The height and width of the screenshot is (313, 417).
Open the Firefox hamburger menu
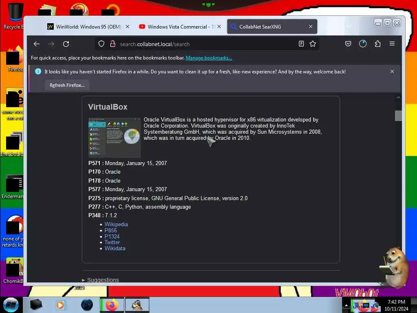point(392,44)
